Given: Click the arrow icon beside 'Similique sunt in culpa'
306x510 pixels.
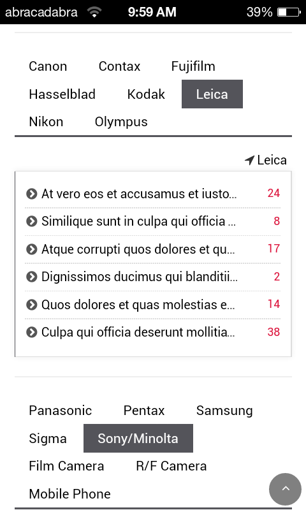Looking at the screenshot, I should click(31, 221).
